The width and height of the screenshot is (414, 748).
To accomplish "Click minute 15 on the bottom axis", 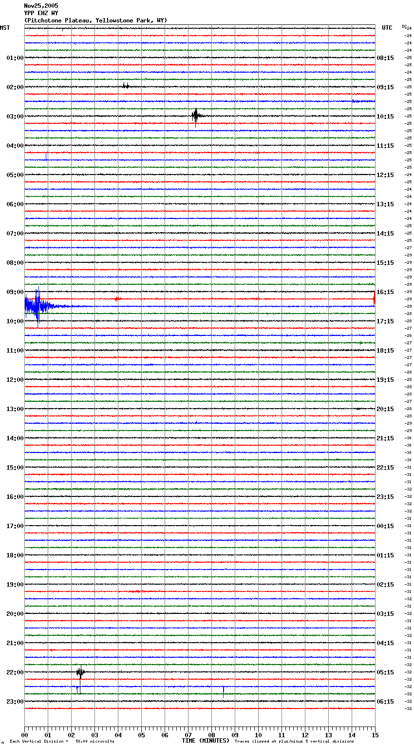I will coord(375,735).
